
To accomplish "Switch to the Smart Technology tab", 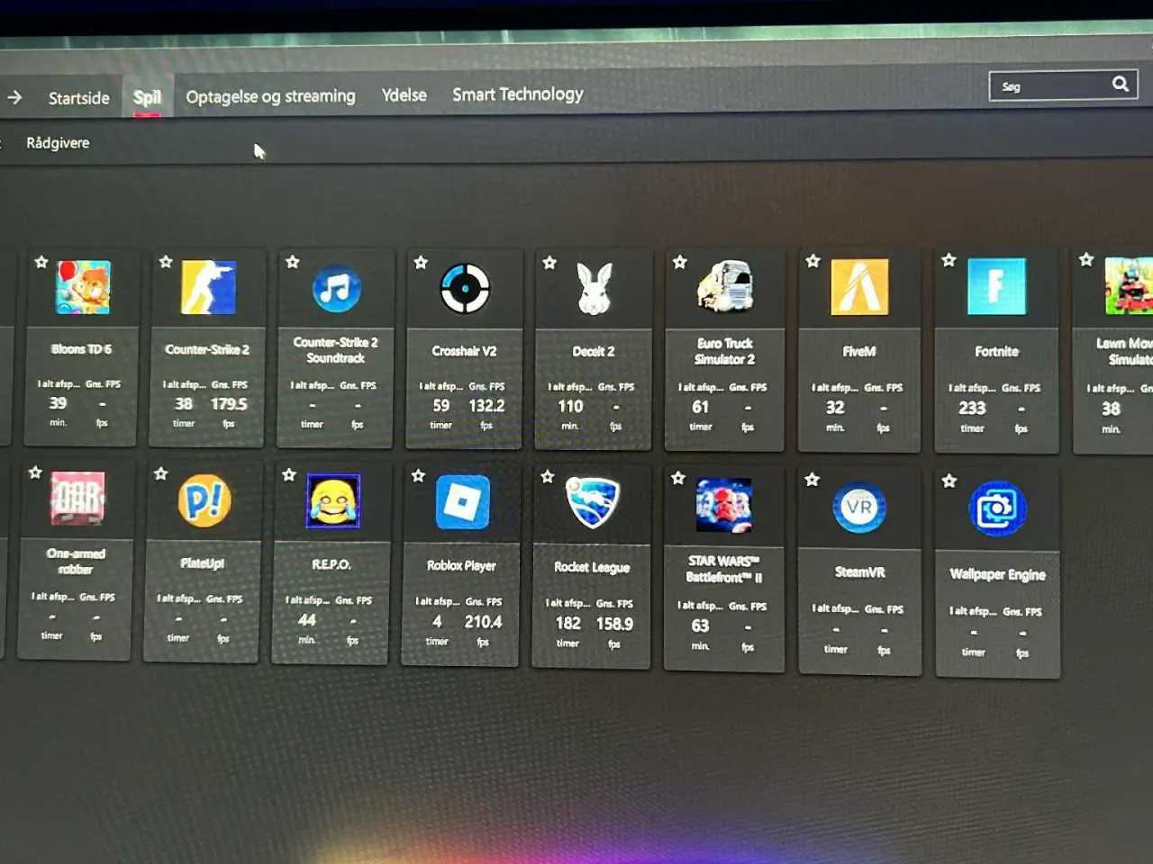I will point(518,94).
